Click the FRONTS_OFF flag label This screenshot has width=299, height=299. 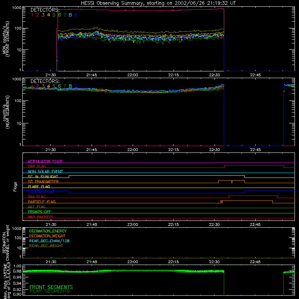(x=40, y=212)
